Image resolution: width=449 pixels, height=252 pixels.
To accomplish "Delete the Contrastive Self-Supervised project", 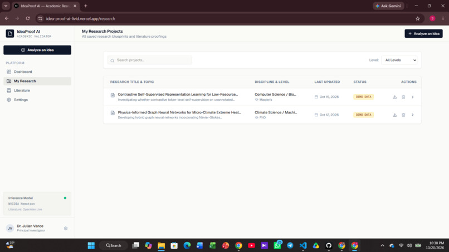I will coord(403,97).
